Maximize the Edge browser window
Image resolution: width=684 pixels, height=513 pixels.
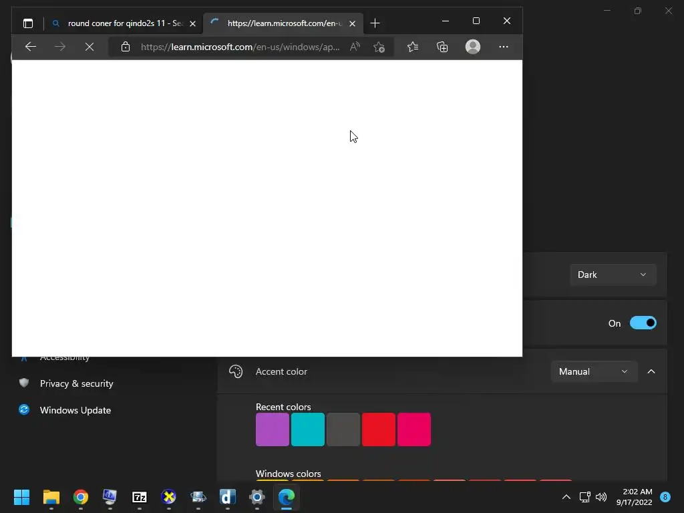click(476, 21)
